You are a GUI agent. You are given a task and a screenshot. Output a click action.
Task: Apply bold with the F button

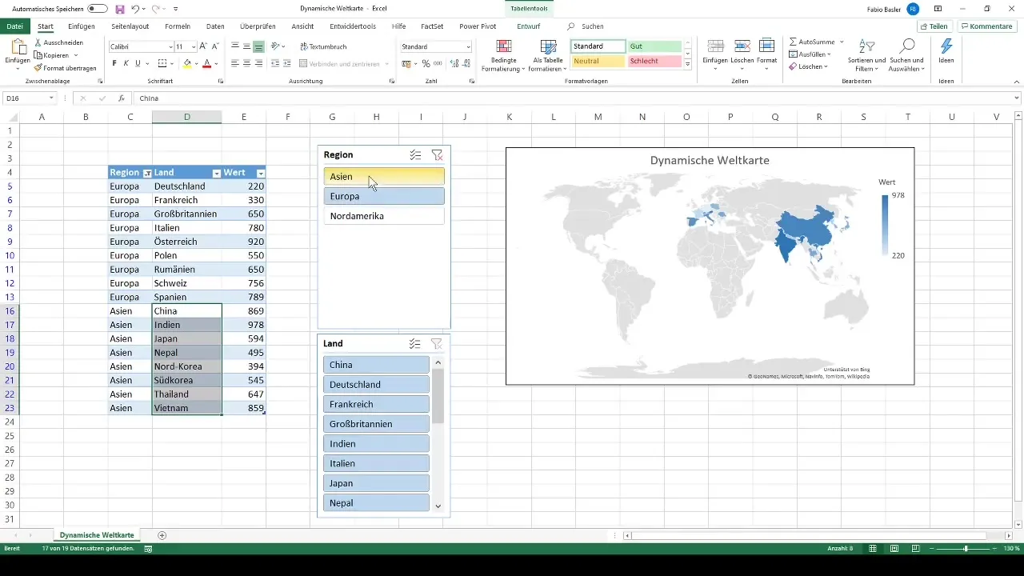(114, 63)
